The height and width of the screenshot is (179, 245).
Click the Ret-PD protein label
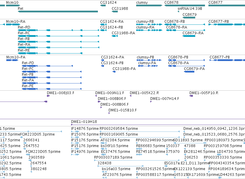coord(28,63)
